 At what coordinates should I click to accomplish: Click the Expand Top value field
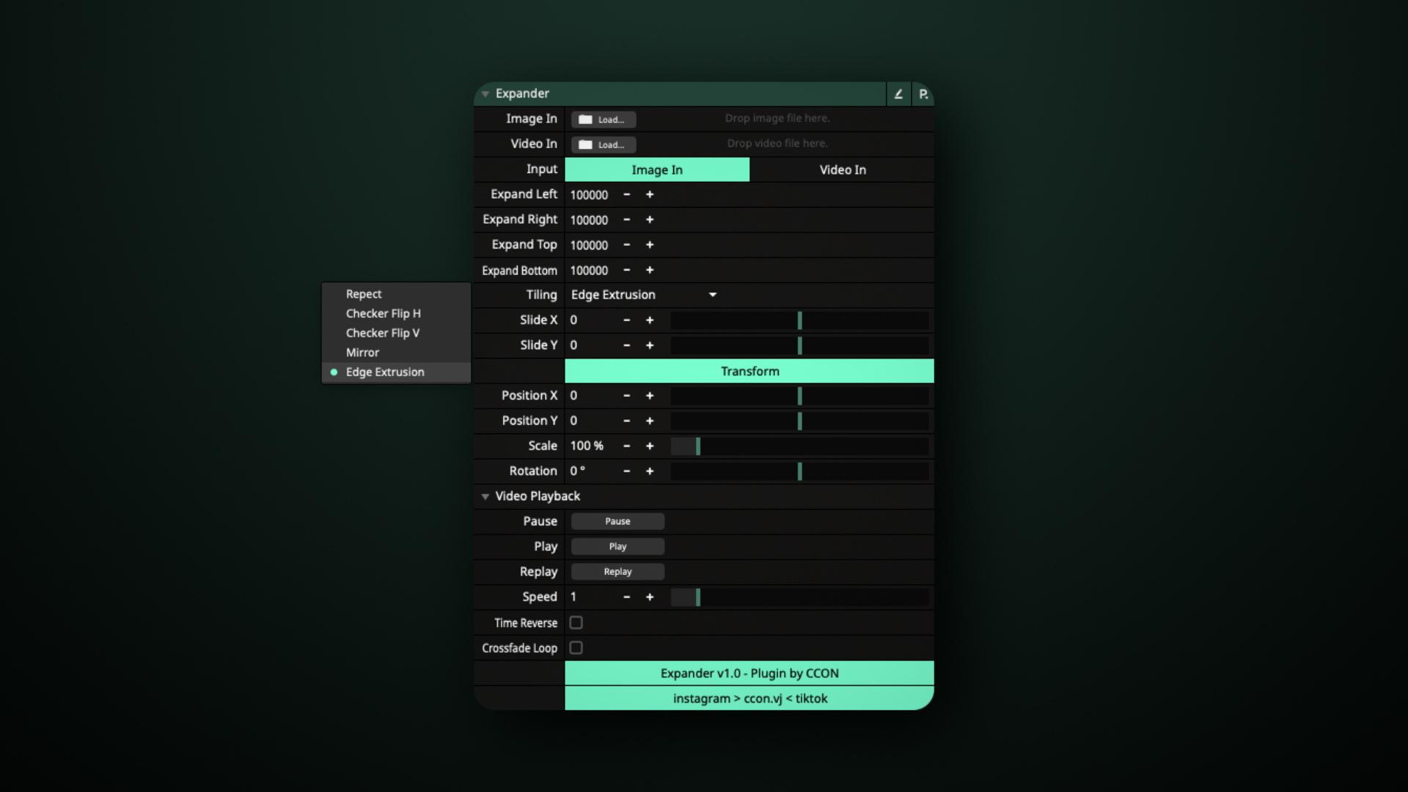[589, 245]
